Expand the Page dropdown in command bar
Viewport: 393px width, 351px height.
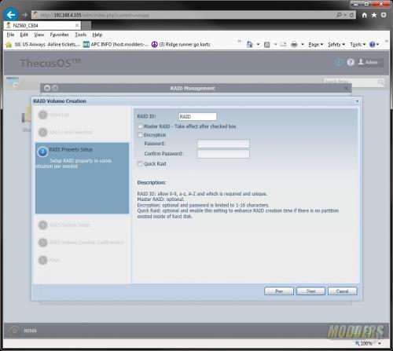(315, 45)
